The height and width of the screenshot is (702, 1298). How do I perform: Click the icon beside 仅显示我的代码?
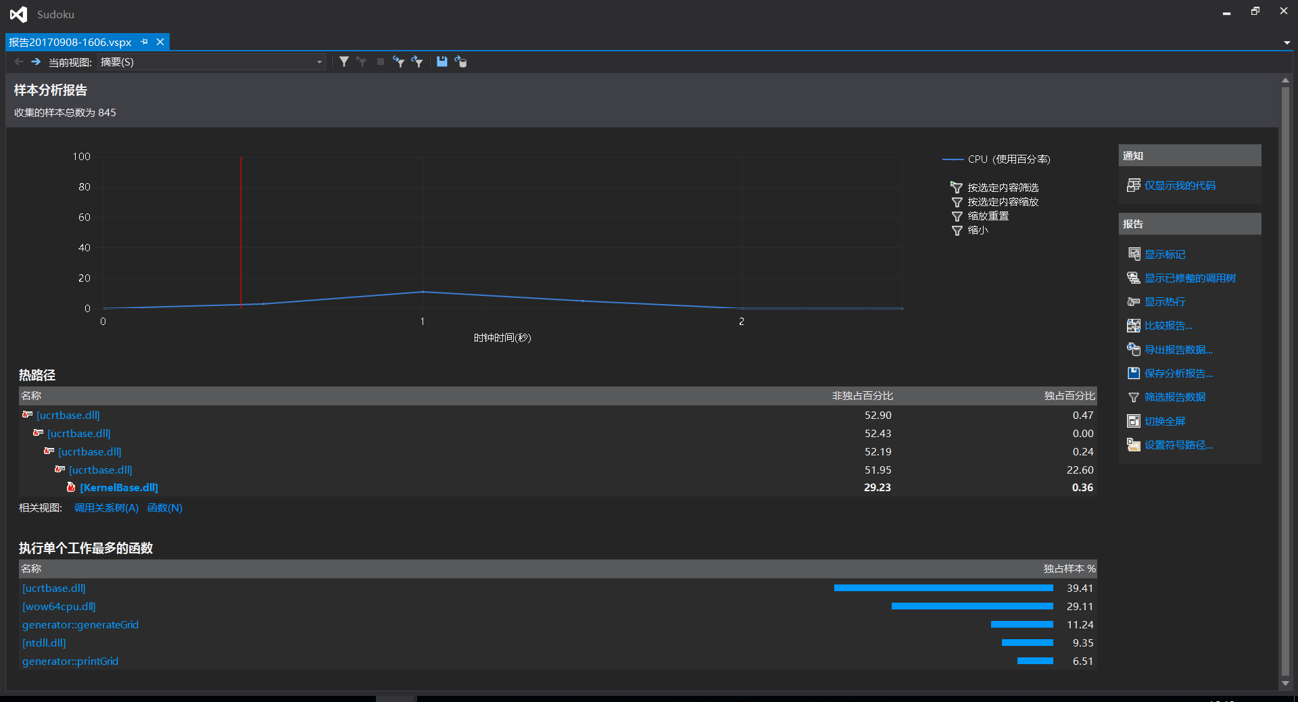1134,185
